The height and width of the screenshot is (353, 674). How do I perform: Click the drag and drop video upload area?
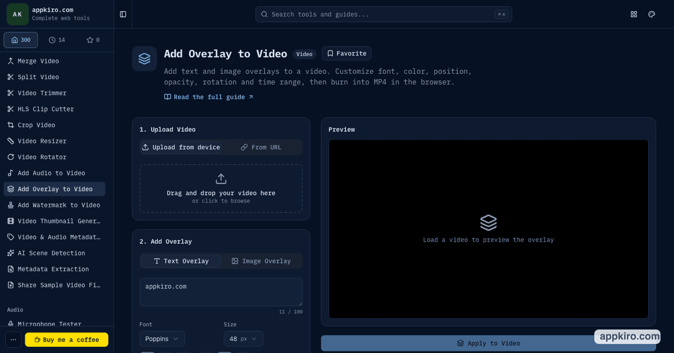click(221, 188)
